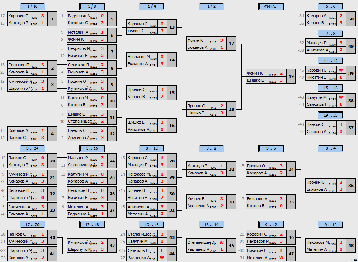Select Шишко Е in final match 19

(261, 80)
